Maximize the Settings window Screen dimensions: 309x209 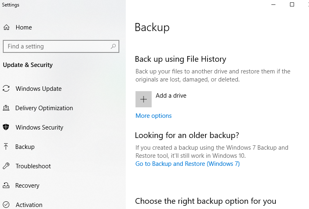(292, 4)
